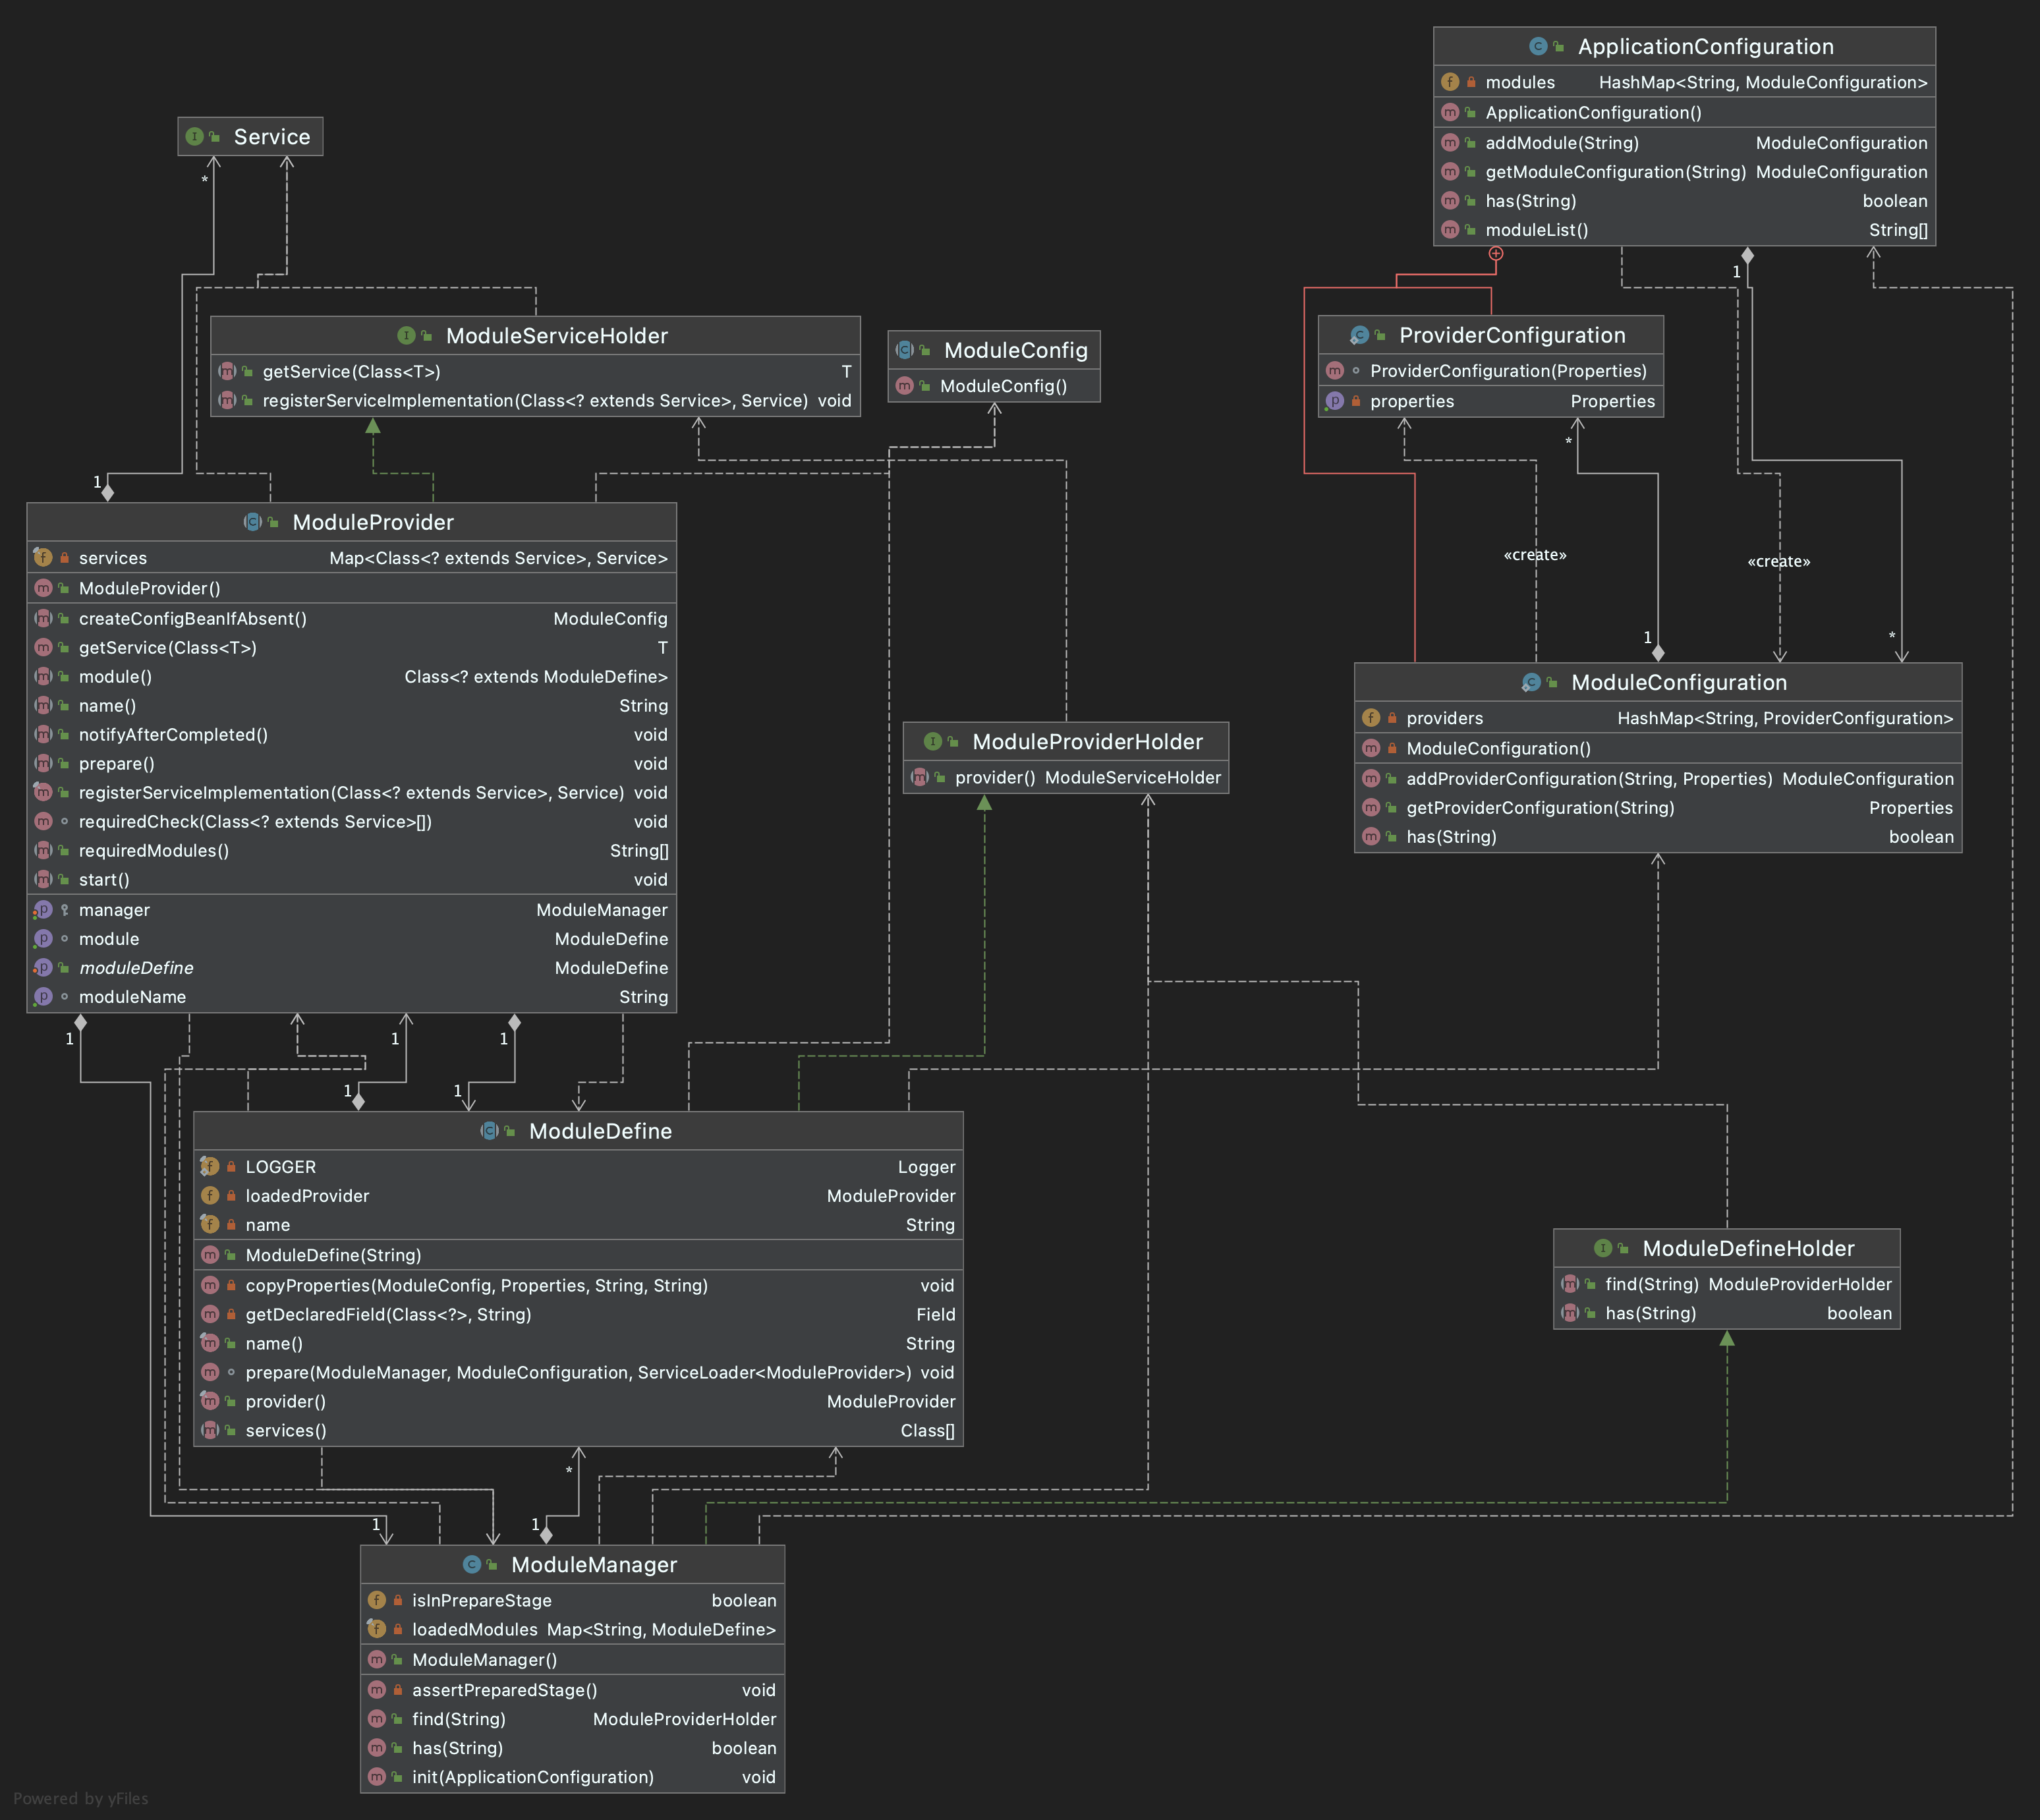Click the ModuleDefineHolder interface icon

click(x=1603, y=1248)
